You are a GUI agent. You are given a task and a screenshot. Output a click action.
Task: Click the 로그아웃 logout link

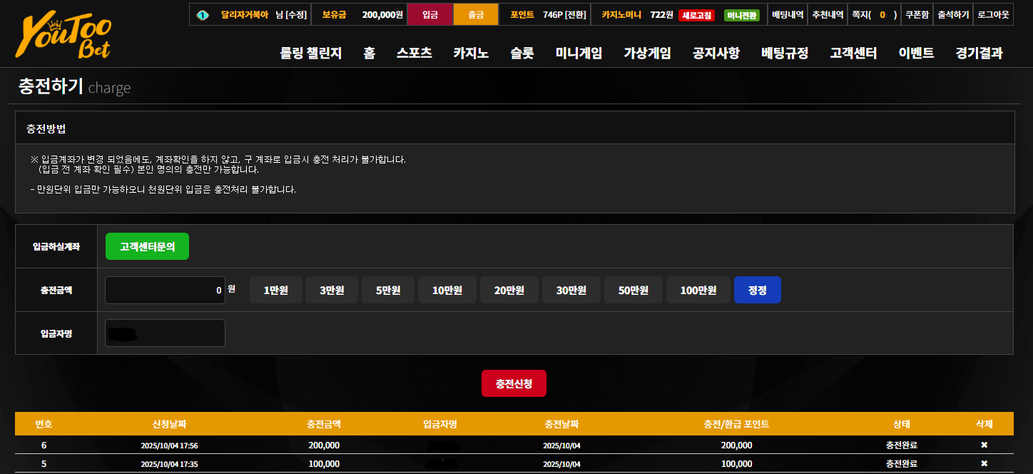[993, 14]
